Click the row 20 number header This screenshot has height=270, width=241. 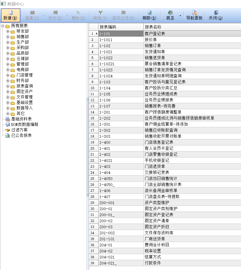pyautogui.click(x=93, y=148)
